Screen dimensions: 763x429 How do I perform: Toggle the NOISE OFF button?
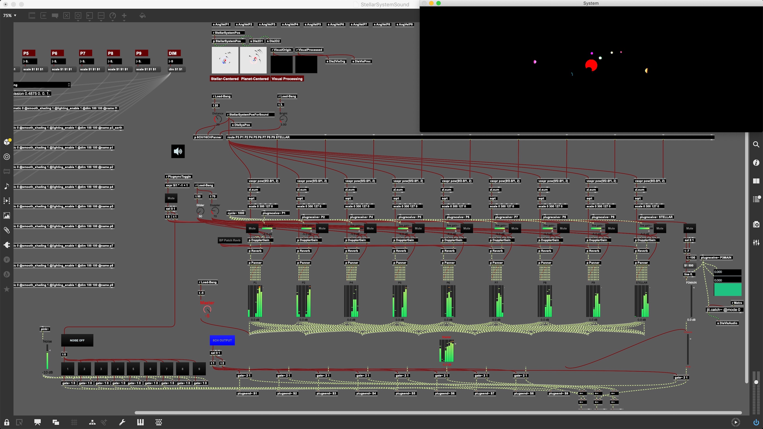click(x=77, y=340)
